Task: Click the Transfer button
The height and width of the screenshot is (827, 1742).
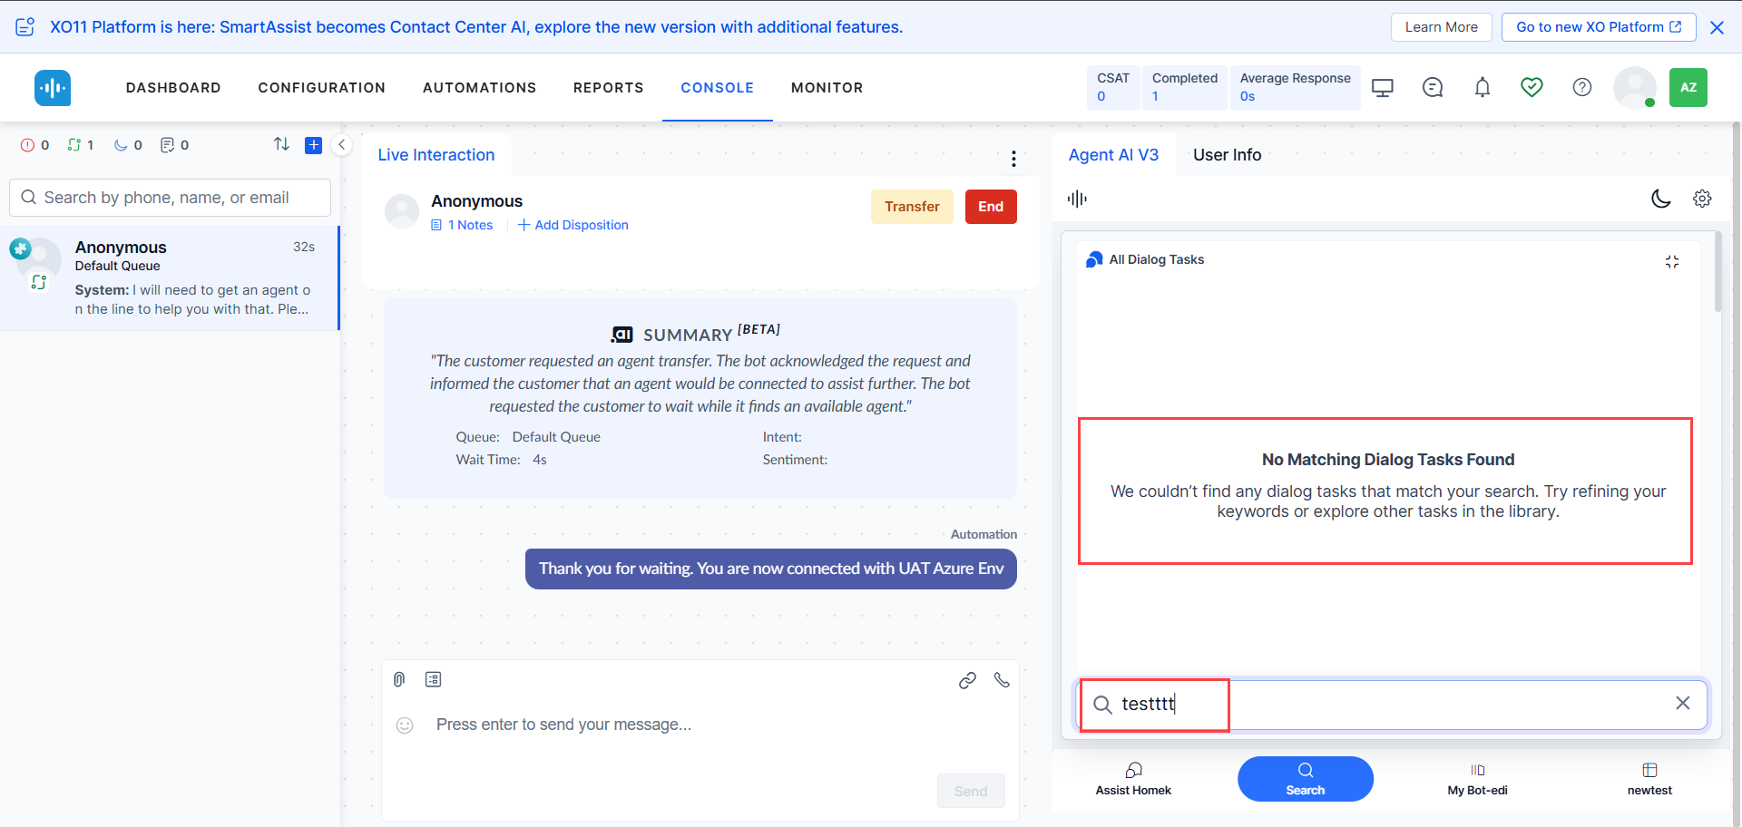Action: [912, 207]
